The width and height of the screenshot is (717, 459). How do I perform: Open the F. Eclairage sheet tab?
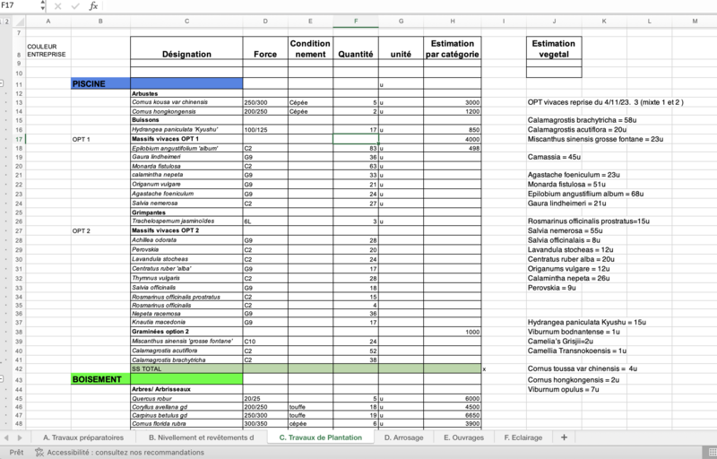tap(526, 437)
